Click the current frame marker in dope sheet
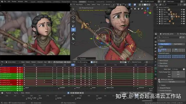The height and width of the screenshot is (104, 186). pyautogui.click(x=73, y=65)
